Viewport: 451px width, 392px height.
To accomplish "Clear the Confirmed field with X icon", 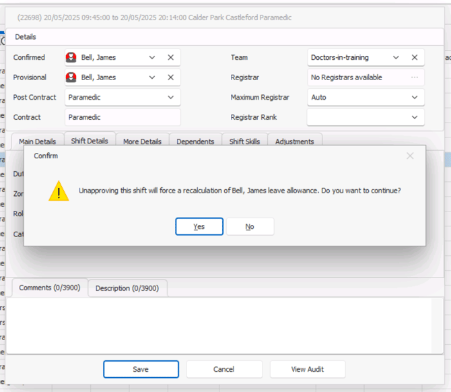I will click(x=170, y=58).
